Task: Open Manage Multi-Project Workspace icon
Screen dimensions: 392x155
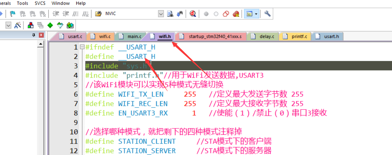Action: (x=40, y=25)
